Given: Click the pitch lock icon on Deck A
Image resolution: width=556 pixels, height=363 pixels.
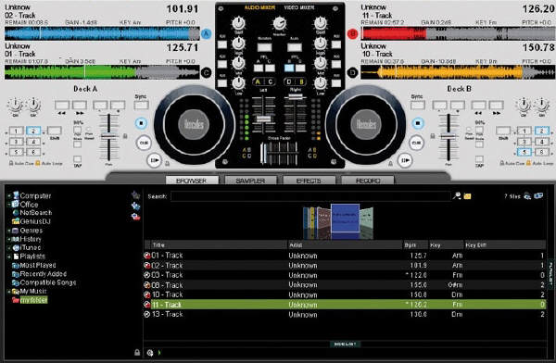Looking at the screenshot, I should [125, 136].
